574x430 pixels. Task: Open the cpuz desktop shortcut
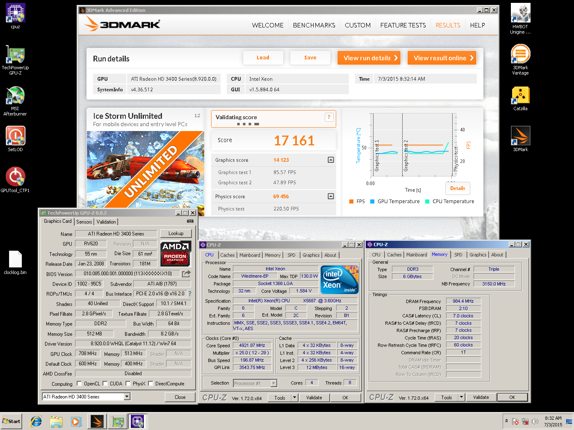16,16
